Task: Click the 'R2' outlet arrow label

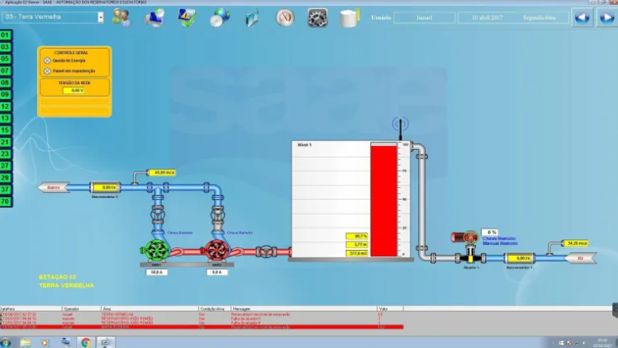Action: [x=580, y=258]
